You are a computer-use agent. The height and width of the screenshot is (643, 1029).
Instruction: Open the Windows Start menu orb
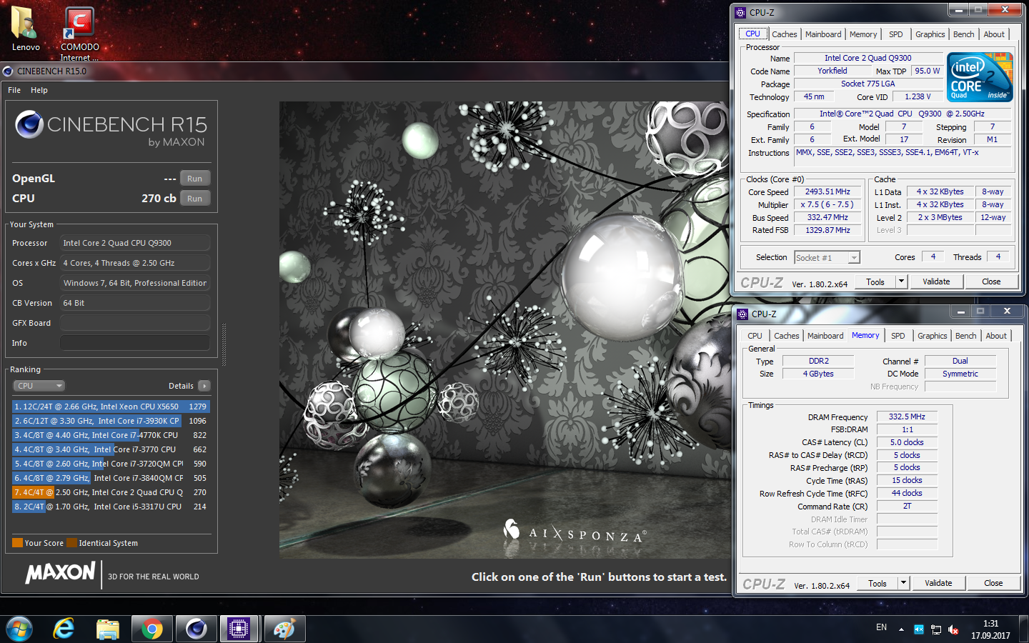[x=19, y=629]
